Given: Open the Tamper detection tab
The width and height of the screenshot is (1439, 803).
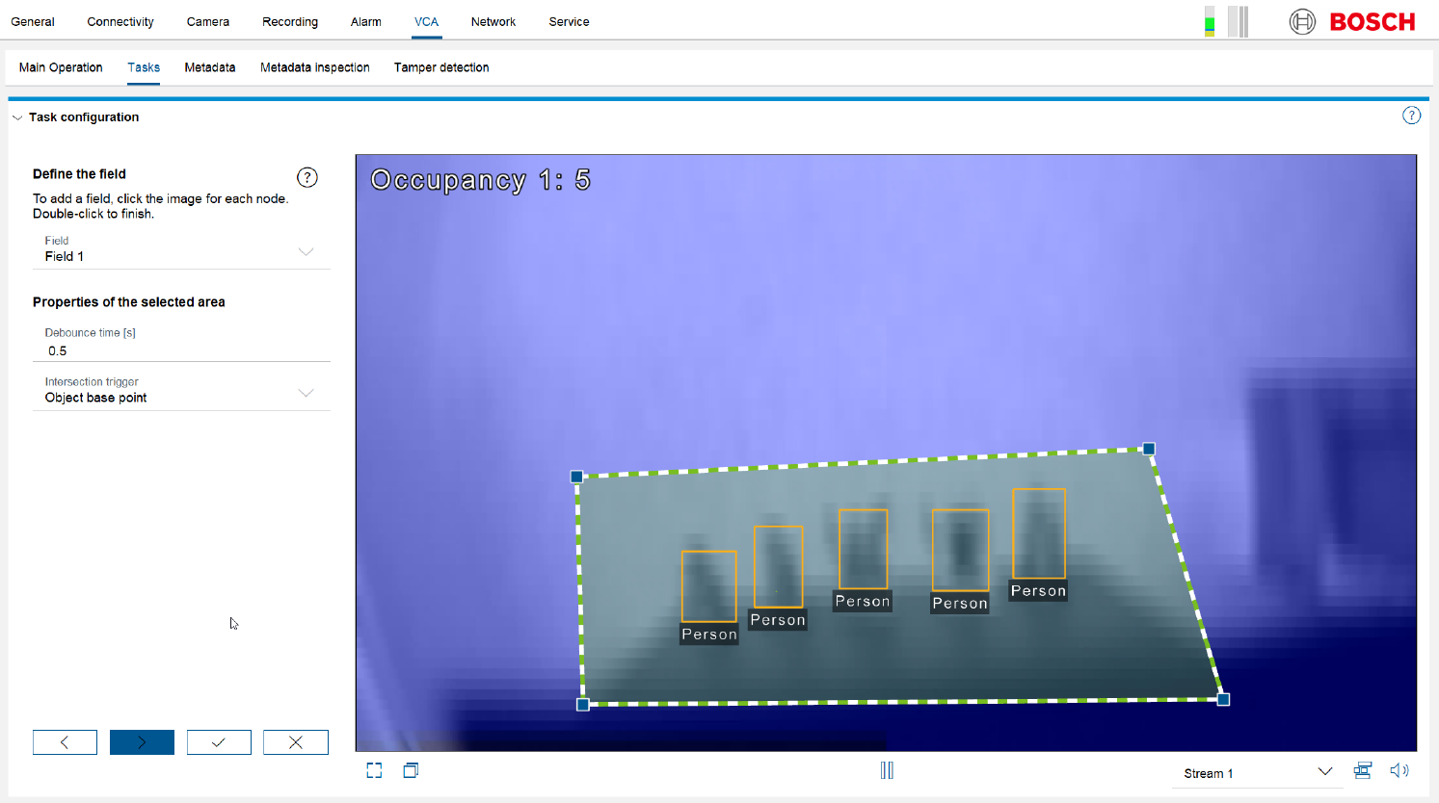Looking at the screenshot, I should 441,67.
